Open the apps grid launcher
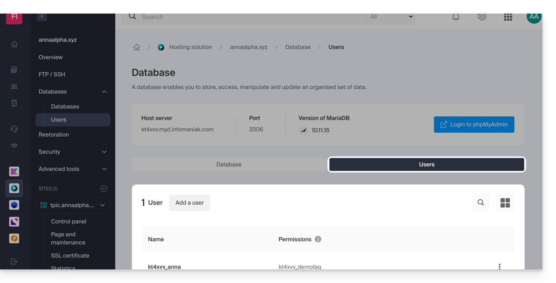 (x=508, y=17)
